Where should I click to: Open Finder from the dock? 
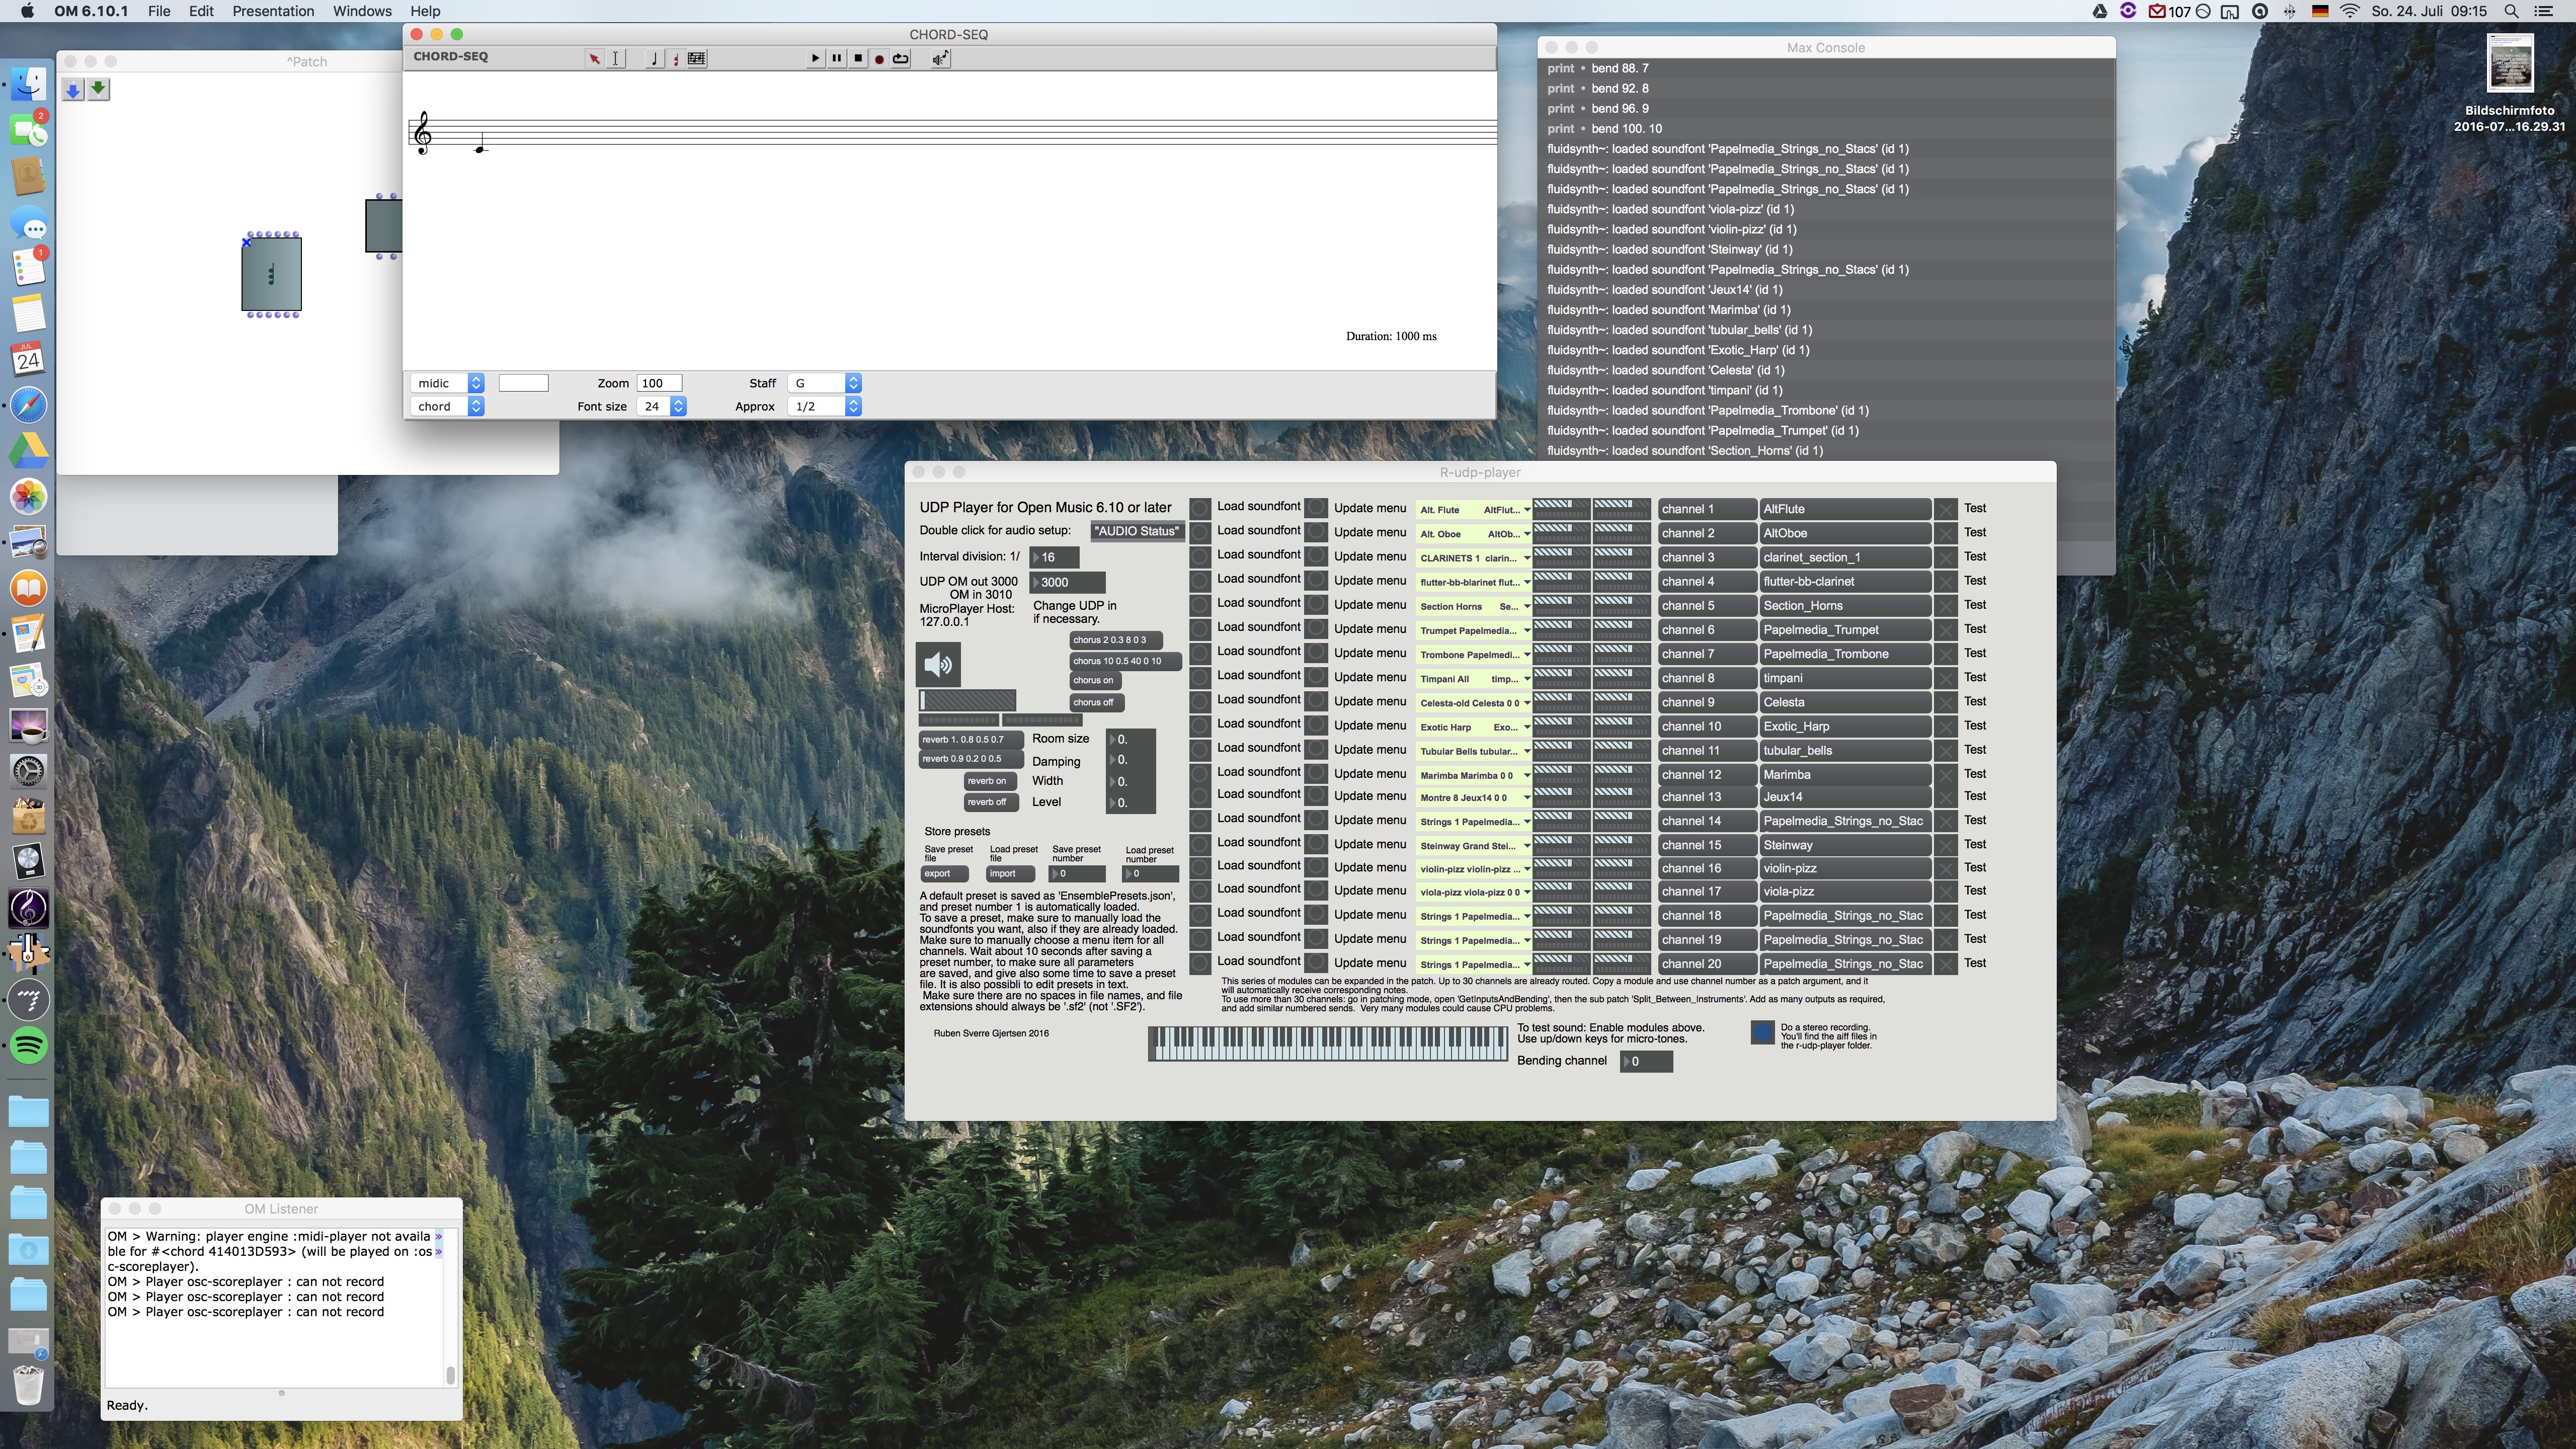[29, 84]
